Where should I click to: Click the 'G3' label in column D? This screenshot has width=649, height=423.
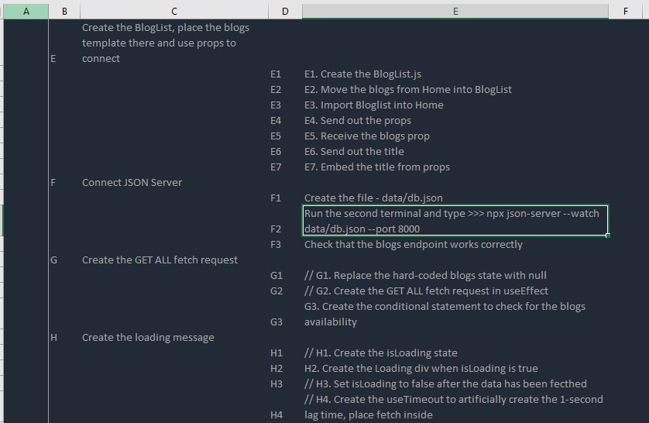point(276,322)
